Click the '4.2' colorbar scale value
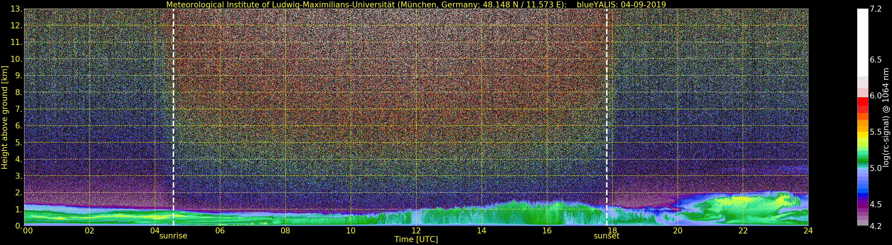 pos(876,226)
